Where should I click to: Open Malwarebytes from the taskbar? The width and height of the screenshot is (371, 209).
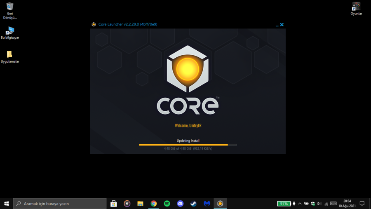click(207, 204)
